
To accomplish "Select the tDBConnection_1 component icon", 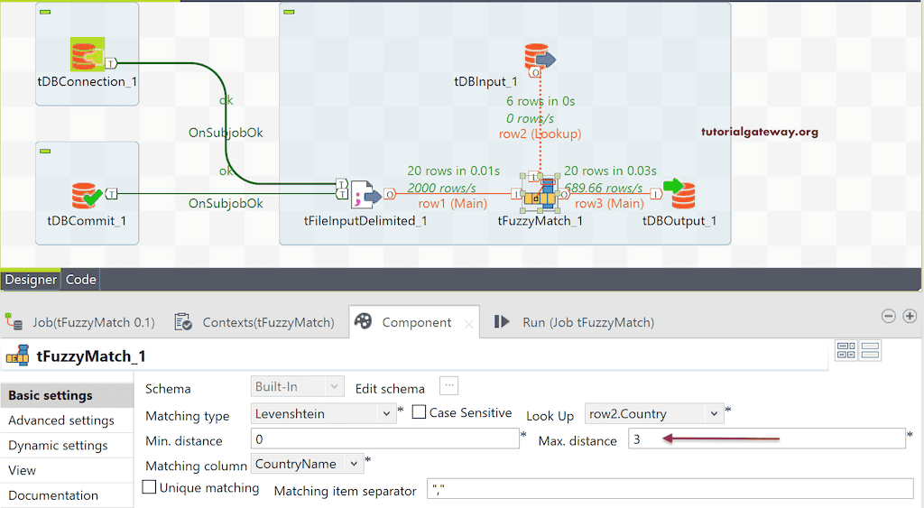I will [x=88, y=54].
